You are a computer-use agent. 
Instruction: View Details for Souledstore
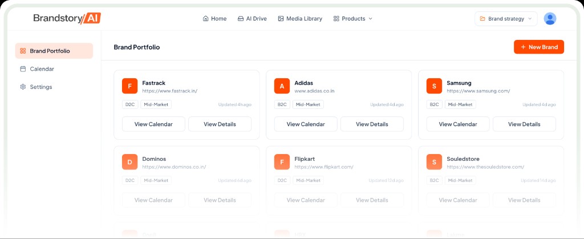[x=525, y=200]
